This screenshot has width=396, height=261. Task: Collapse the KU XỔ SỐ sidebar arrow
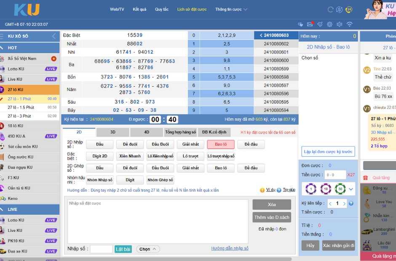coord(54,36)
